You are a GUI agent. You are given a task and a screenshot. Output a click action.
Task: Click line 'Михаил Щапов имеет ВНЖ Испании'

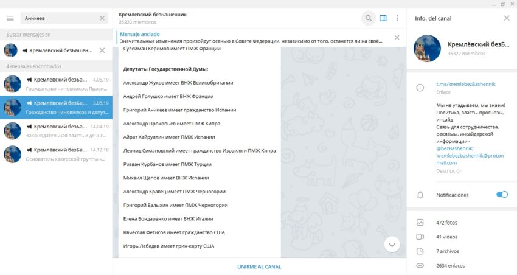coord(166,178)
